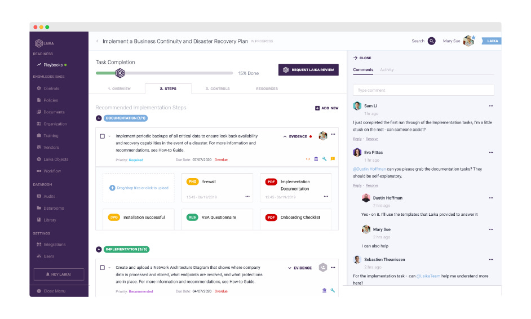Open options menu for Sebastien Theunissen comment

[491, 259]
